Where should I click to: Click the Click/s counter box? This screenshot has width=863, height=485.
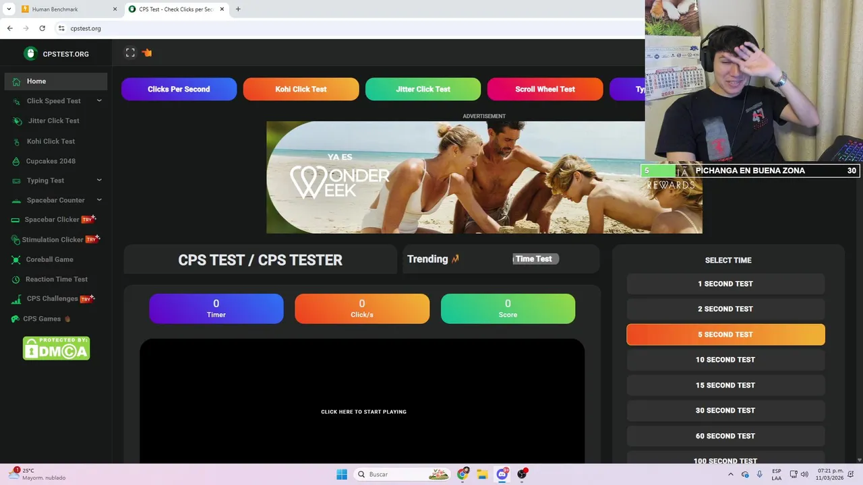point(362,309)
